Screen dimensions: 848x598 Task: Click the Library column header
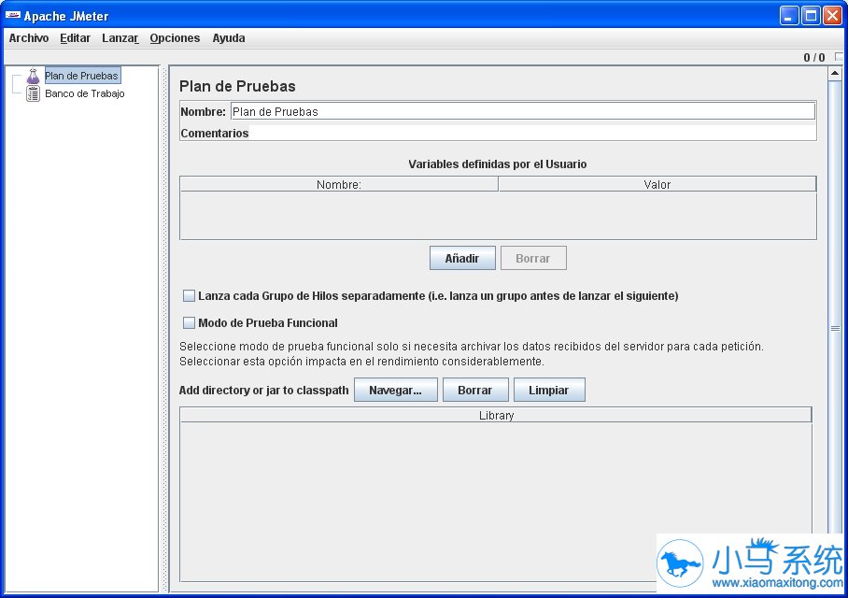click(x=496, y=415)
